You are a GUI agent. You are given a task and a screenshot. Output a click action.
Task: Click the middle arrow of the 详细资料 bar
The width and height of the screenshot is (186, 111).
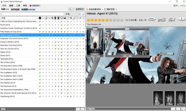(x=178, y=109)
